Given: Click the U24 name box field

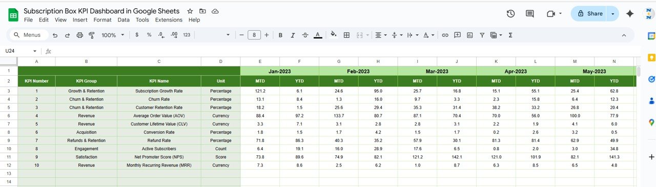Looking at the screenshot, I should (x=20, y=51).
